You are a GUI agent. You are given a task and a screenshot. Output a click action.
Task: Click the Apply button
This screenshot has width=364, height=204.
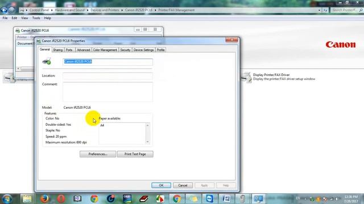[x=204, y=185]
